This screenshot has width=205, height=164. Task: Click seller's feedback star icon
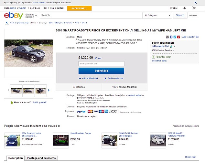(x=171, y=46)
